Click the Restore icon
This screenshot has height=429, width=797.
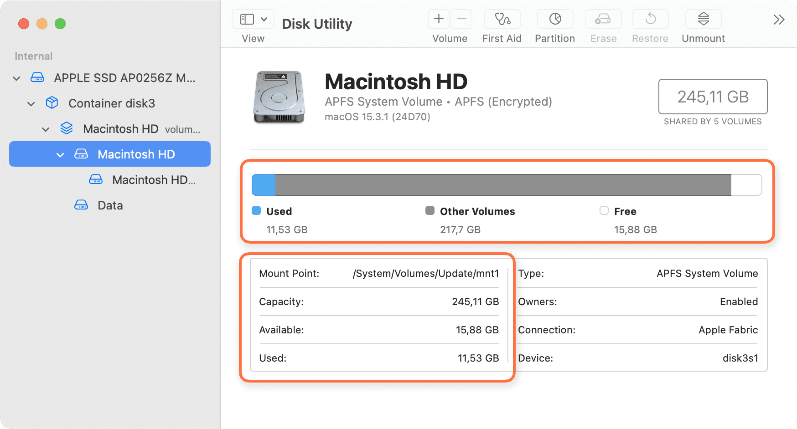click(x=650, y=20)
